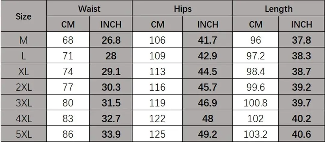The height and width of the screenshot is (142, 325).
Task: Click length value 97.2 cell
Action: [x=255, y=55]
